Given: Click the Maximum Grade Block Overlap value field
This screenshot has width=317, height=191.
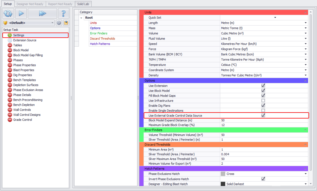Looking at the screenshot, I should coord(264,125).
